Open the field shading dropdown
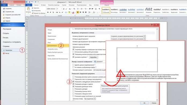This screenshot has height=105, width=187. [x=90, y=99]
